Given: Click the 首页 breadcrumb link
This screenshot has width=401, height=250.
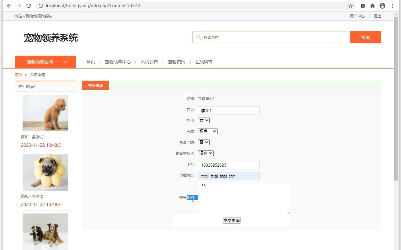Looking at the screenshot, I should click(x=19, y=75).
